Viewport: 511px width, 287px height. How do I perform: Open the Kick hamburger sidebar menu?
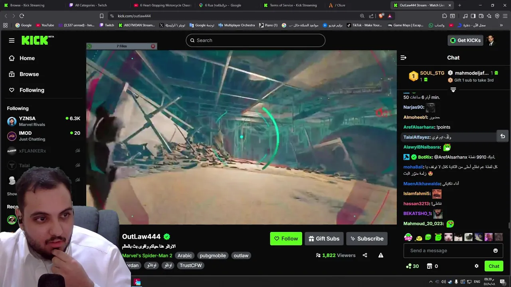pyautogui.click(x=12, y=40)
